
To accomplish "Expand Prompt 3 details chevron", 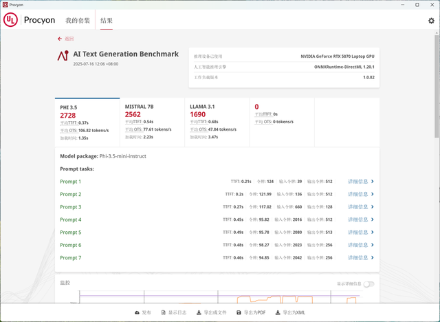I will (x=373, y=206).
